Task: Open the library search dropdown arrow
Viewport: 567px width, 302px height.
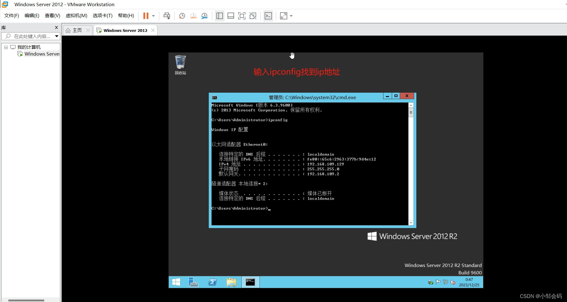Action: point(57,36)
